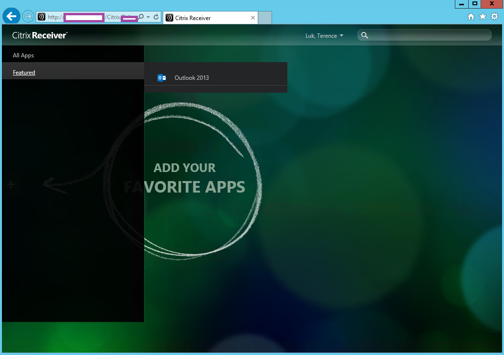Close the browser window
This screenshot has height=355, width=504.
click(x=492, y=4)
